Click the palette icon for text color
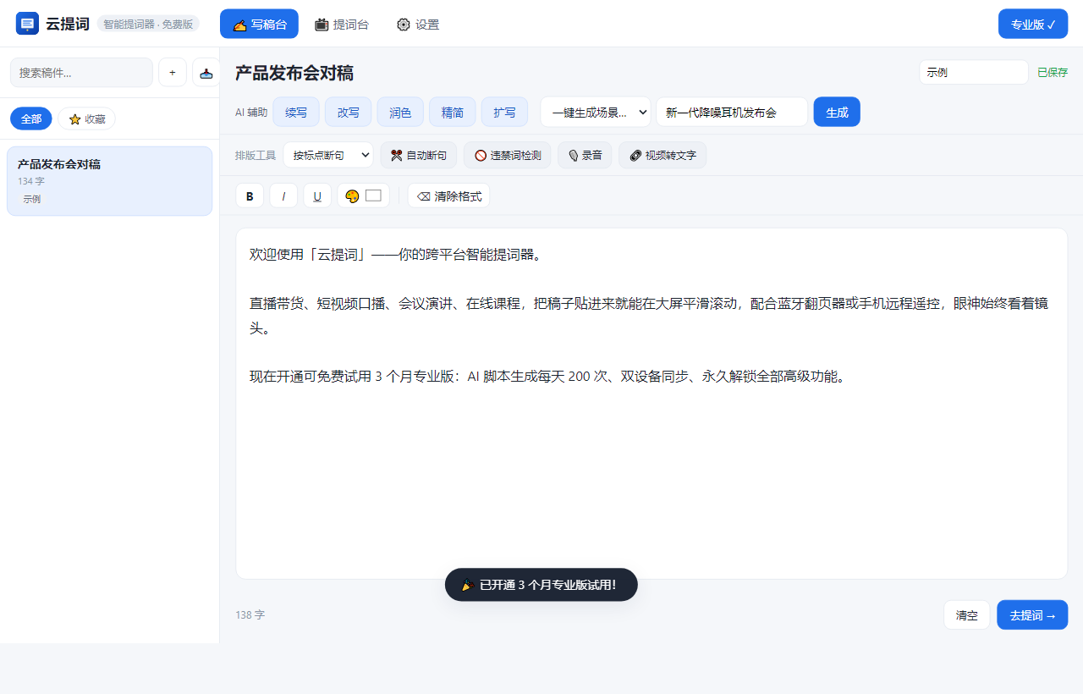Image resolution: width=1083 pixels, height=694 pixels. coord(352,196)
